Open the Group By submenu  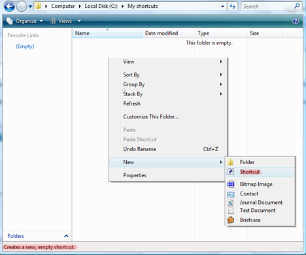[167, 84]
